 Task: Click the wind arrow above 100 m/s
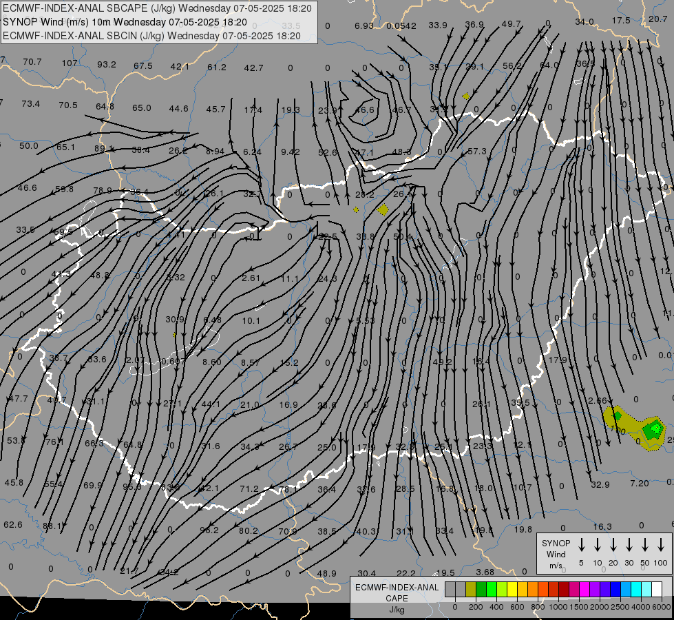(x=661, y=545)
